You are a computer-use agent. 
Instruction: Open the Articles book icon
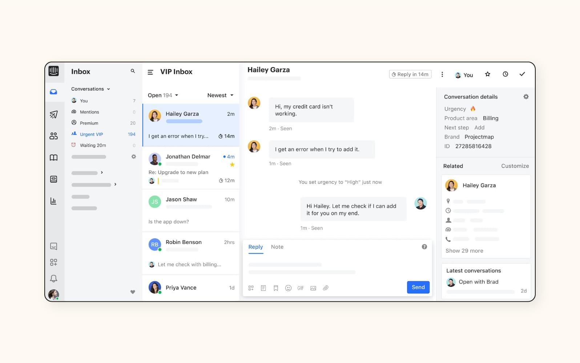point(53,158)
